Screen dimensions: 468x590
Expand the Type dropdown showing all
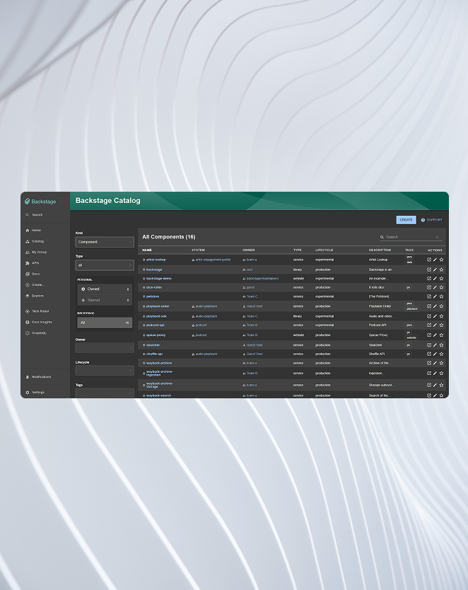point(105,265)
